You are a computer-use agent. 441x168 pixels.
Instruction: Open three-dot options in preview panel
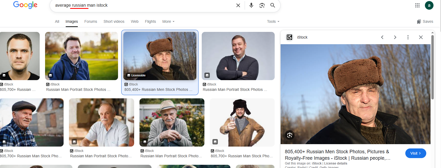pos(408,37)
